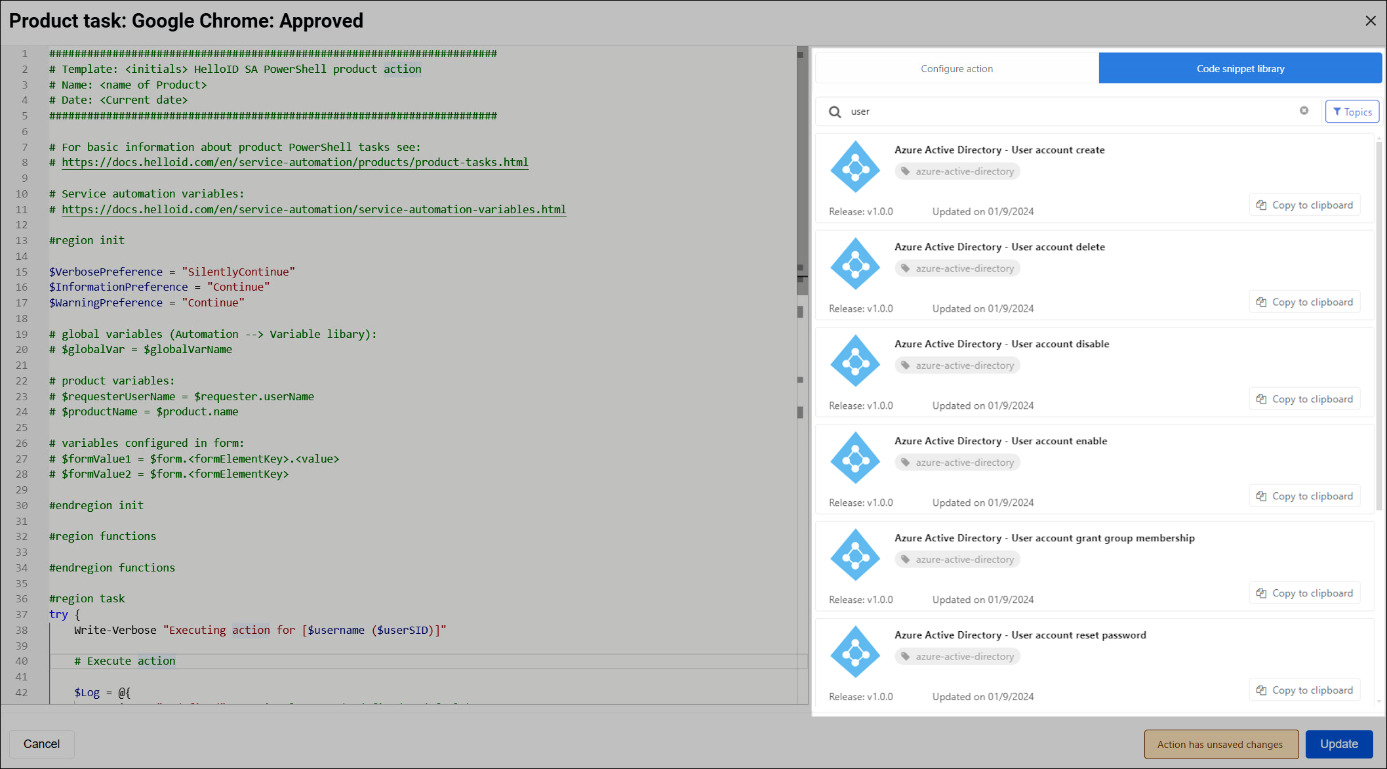Switch to the Configure action tab

coord(957,68)
